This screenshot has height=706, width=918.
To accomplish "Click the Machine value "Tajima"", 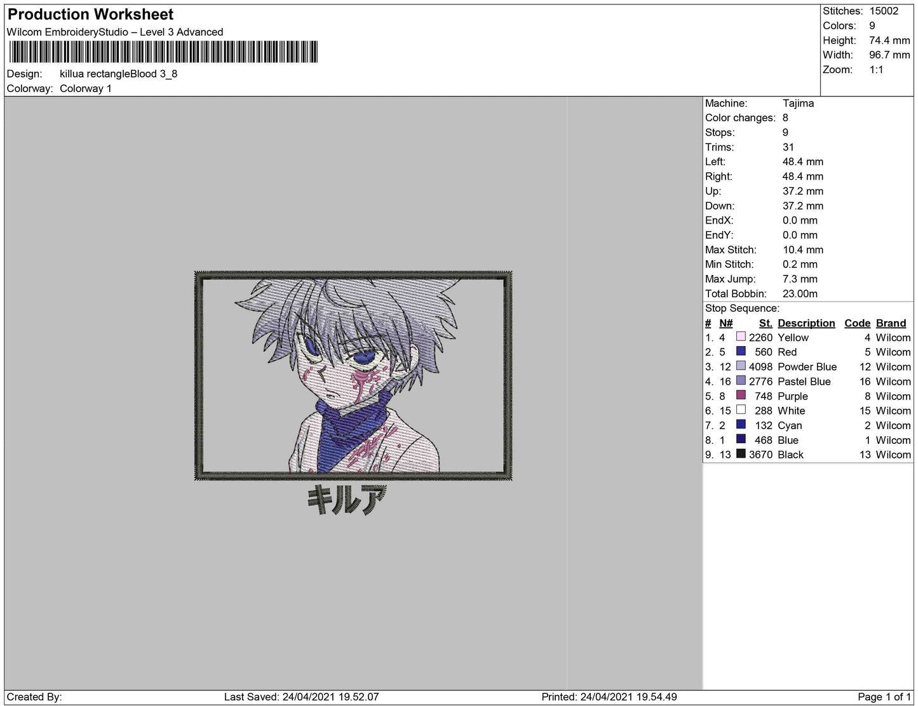I will (798, 103).
